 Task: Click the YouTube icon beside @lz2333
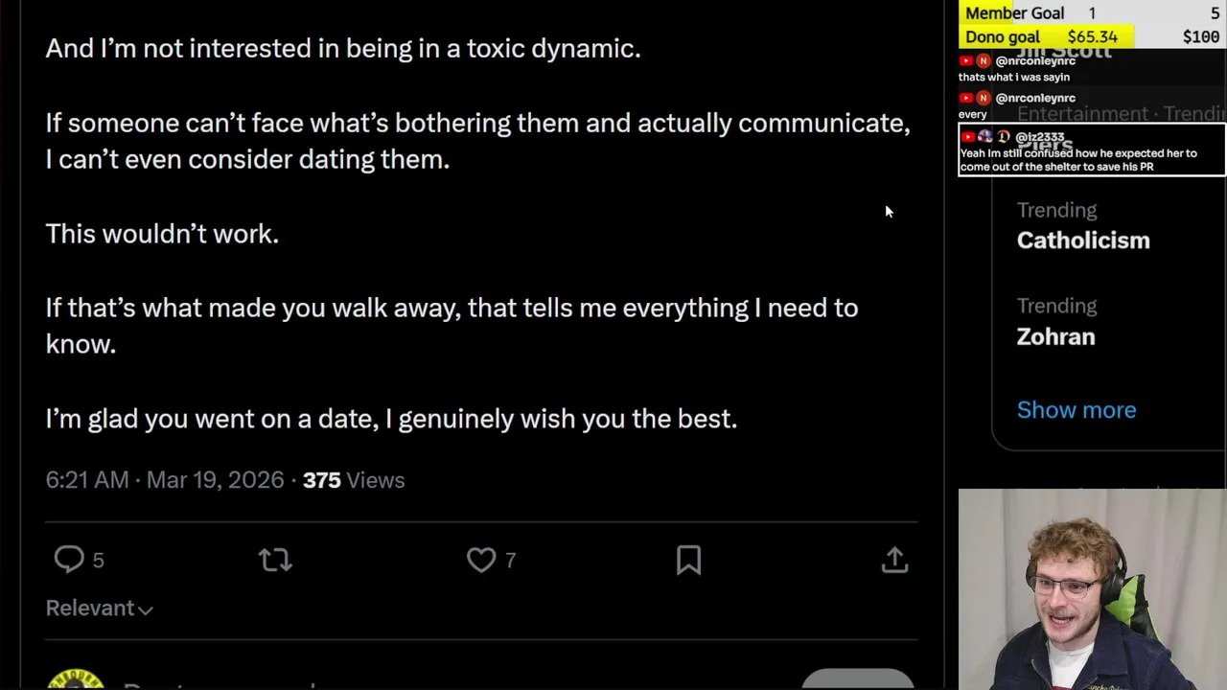(967, 137)
